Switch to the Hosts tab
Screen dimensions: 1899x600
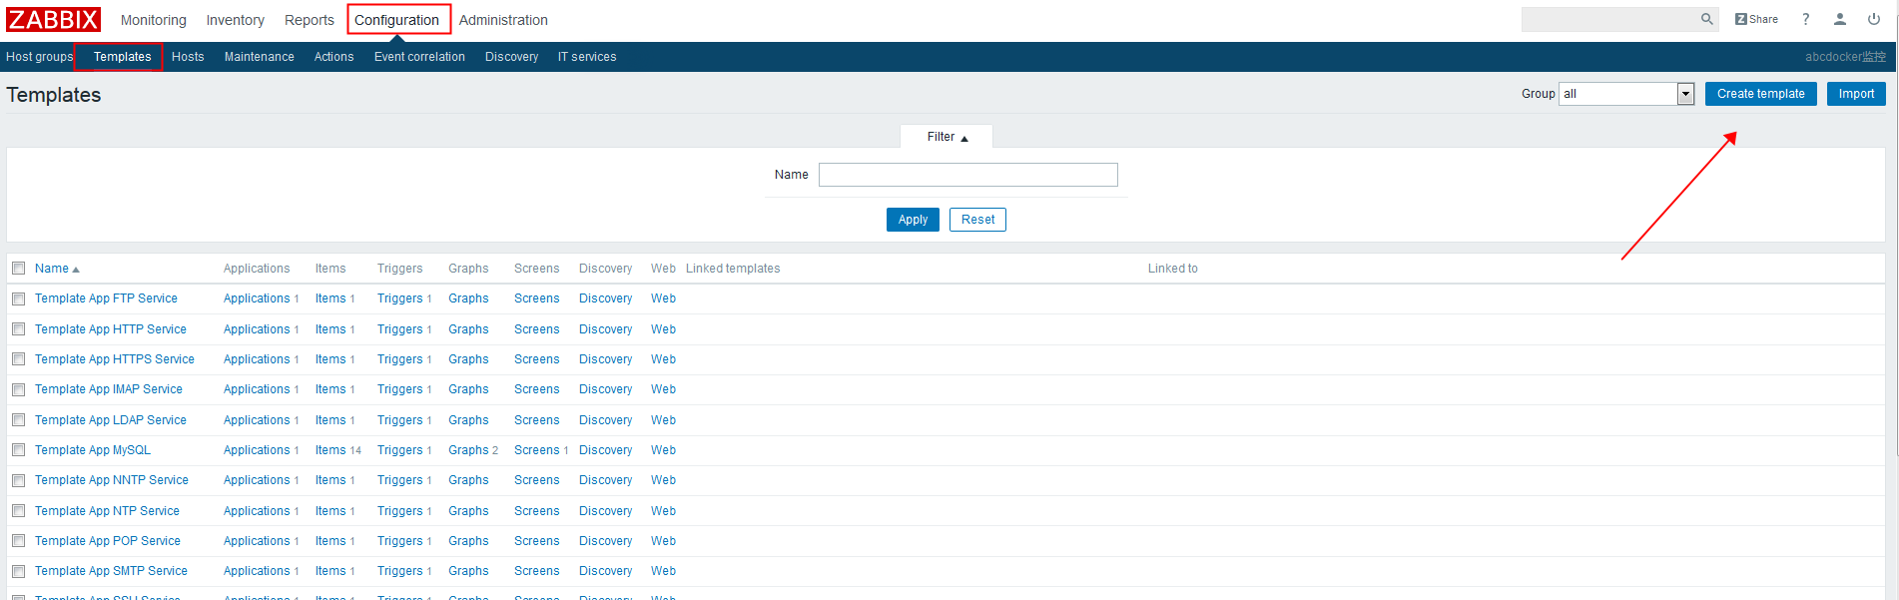pos(188,57)
